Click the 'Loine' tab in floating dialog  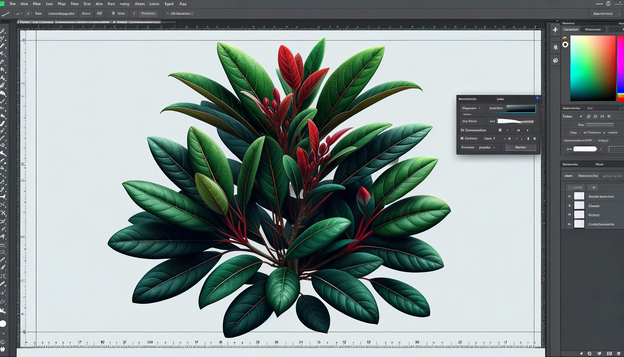coord(500,99)
